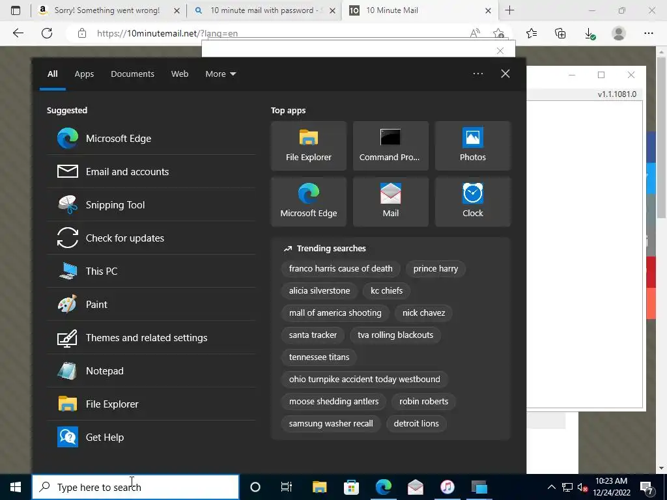Open Email and accounts settings
This screenshot has height=500, width=667.
[x=151, y=171]
